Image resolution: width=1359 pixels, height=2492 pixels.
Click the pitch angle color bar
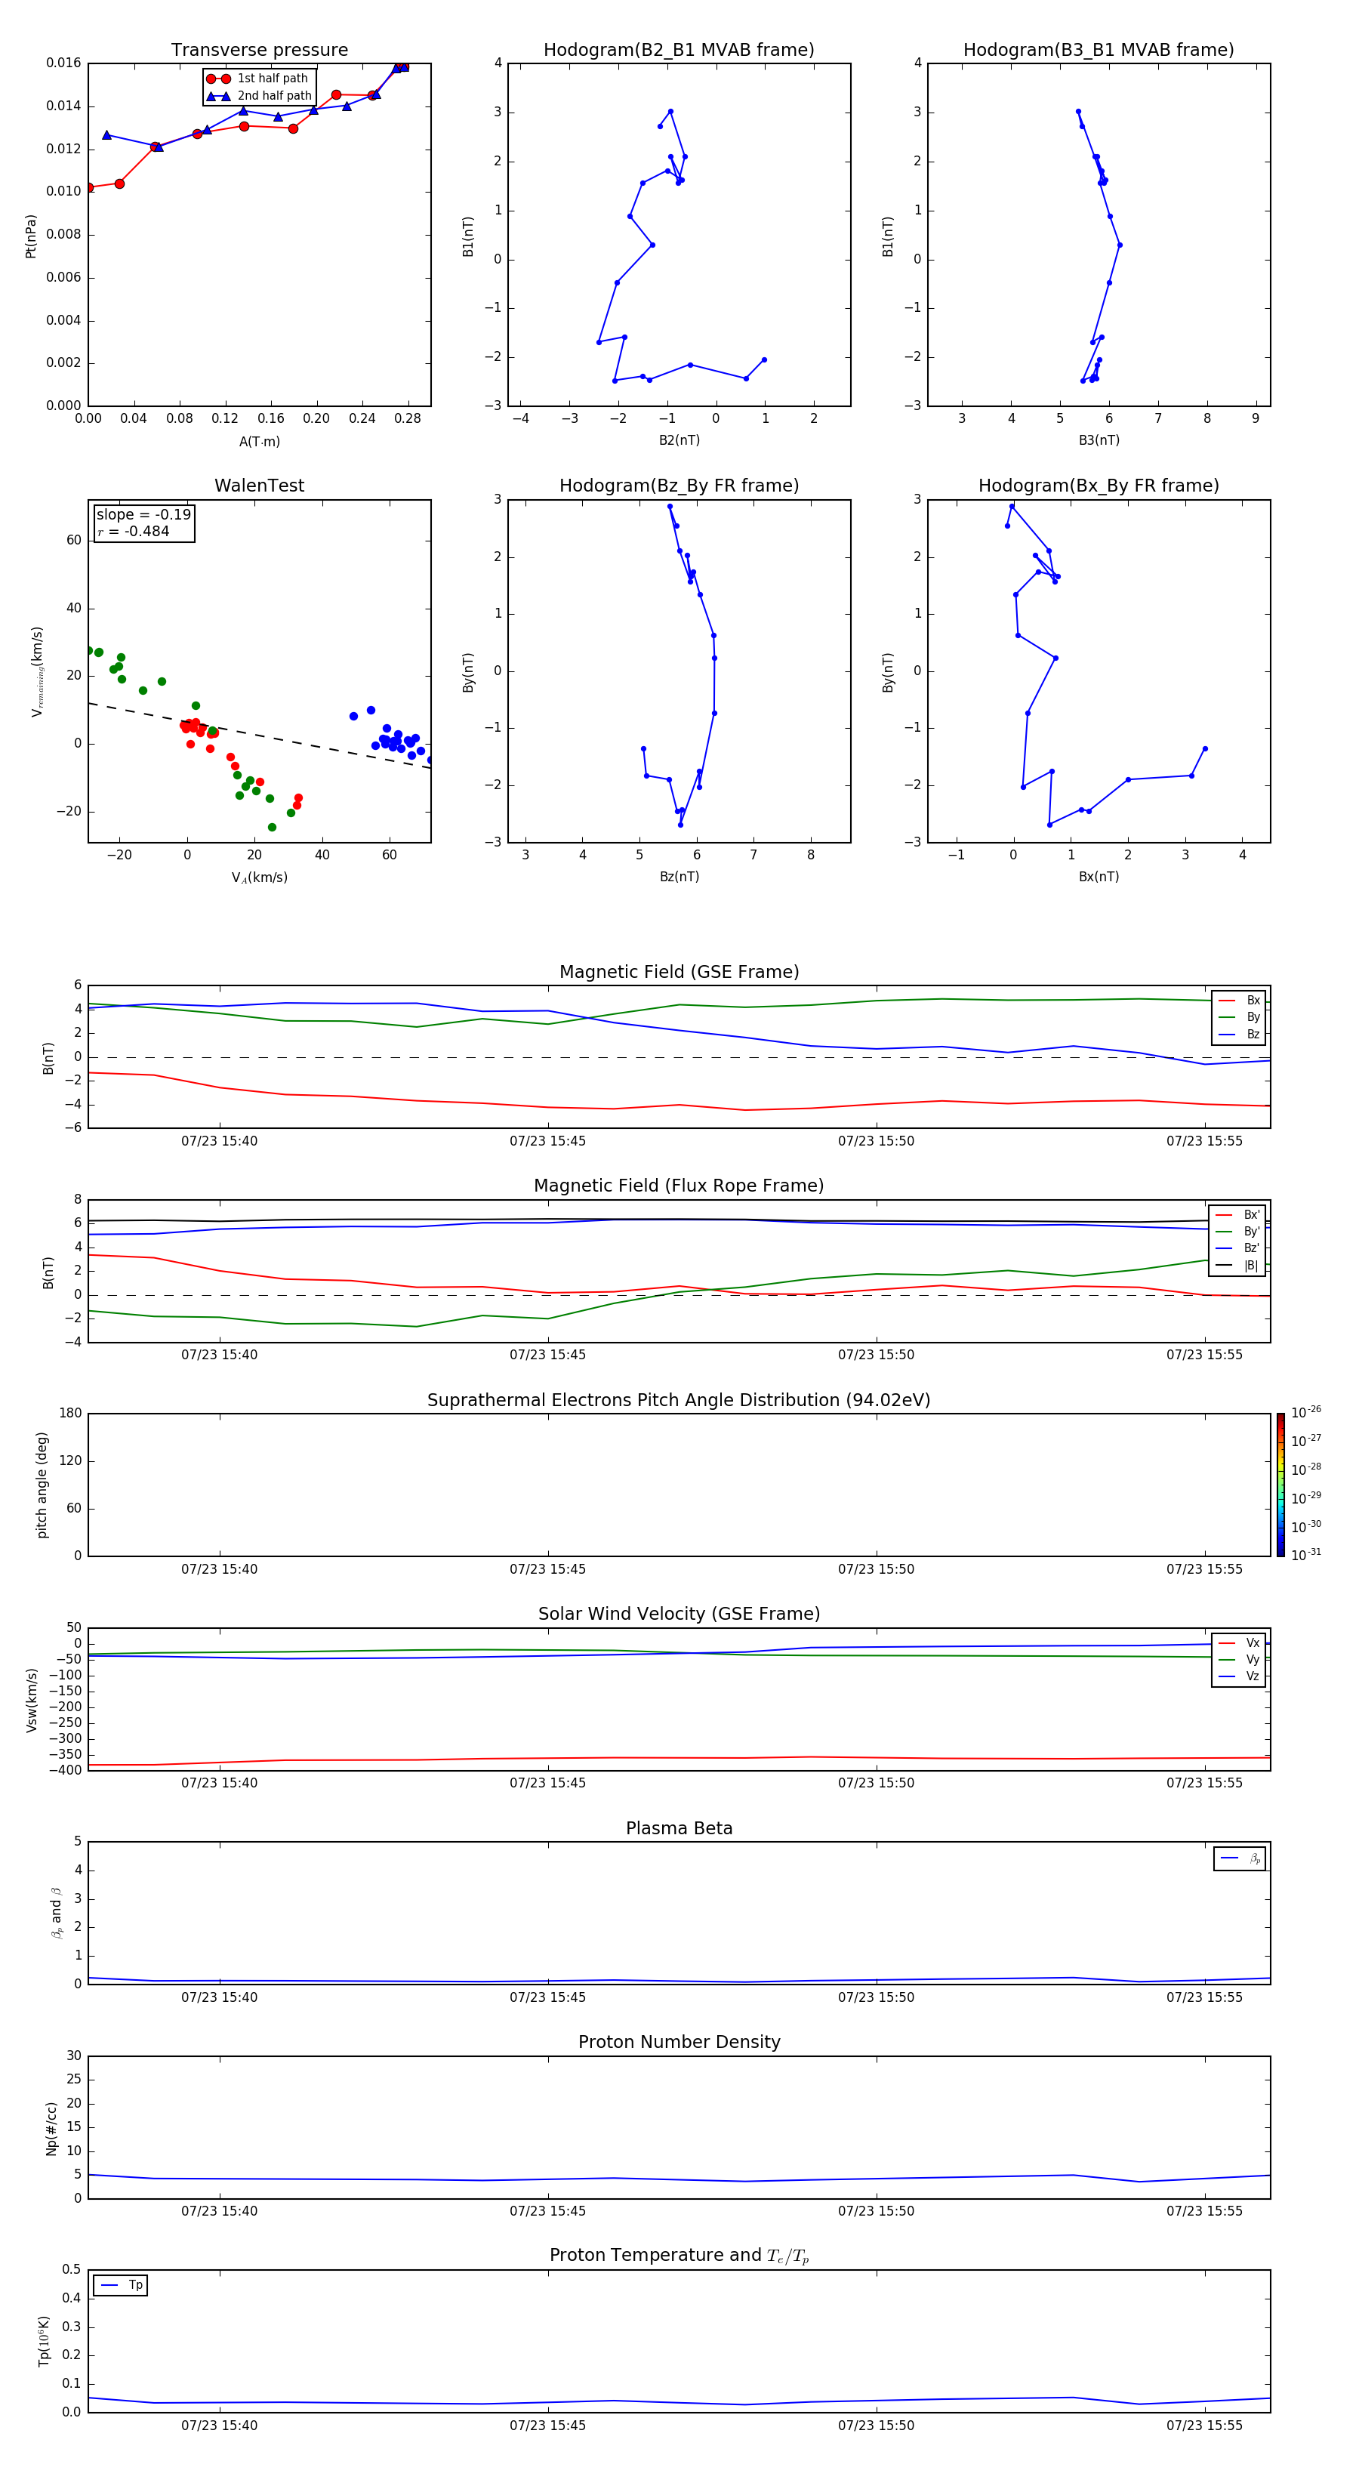coord(1280,1485)
